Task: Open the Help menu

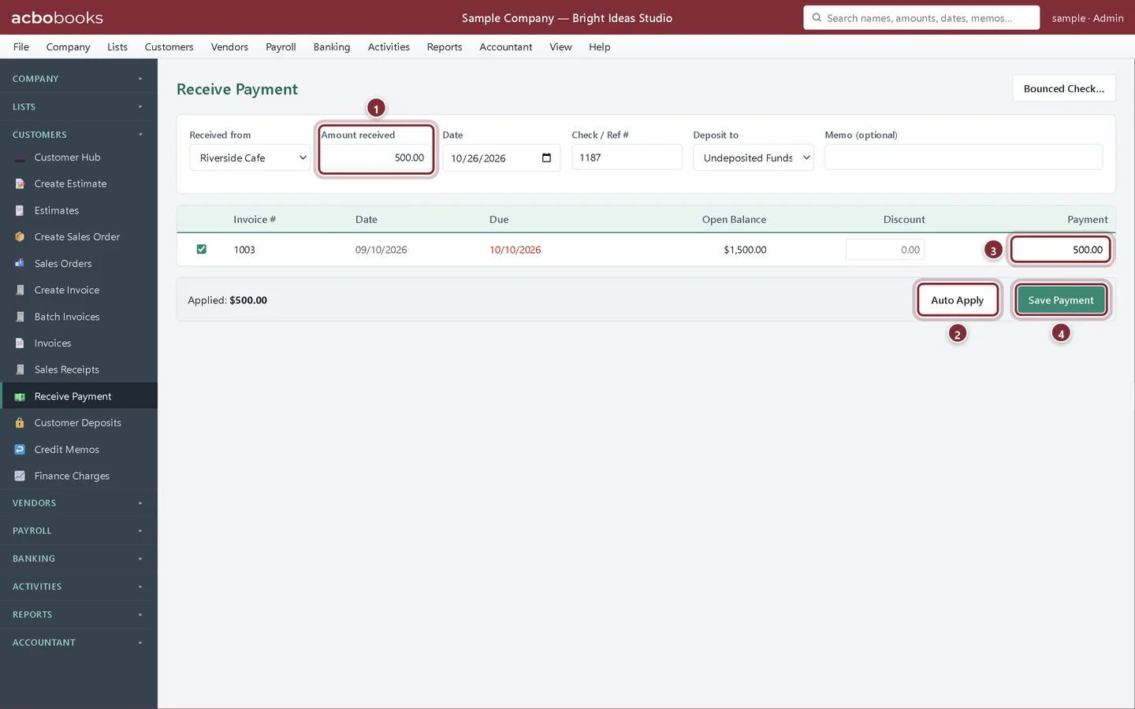Action: (600, 46)
